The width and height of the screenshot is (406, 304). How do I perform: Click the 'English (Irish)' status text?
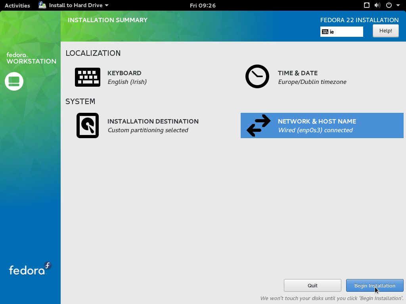point(127,82)
